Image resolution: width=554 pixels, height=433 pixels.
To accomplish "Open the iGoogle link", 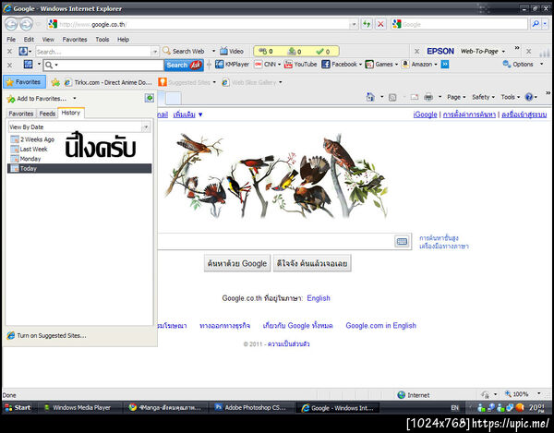I will pos(425,114).
